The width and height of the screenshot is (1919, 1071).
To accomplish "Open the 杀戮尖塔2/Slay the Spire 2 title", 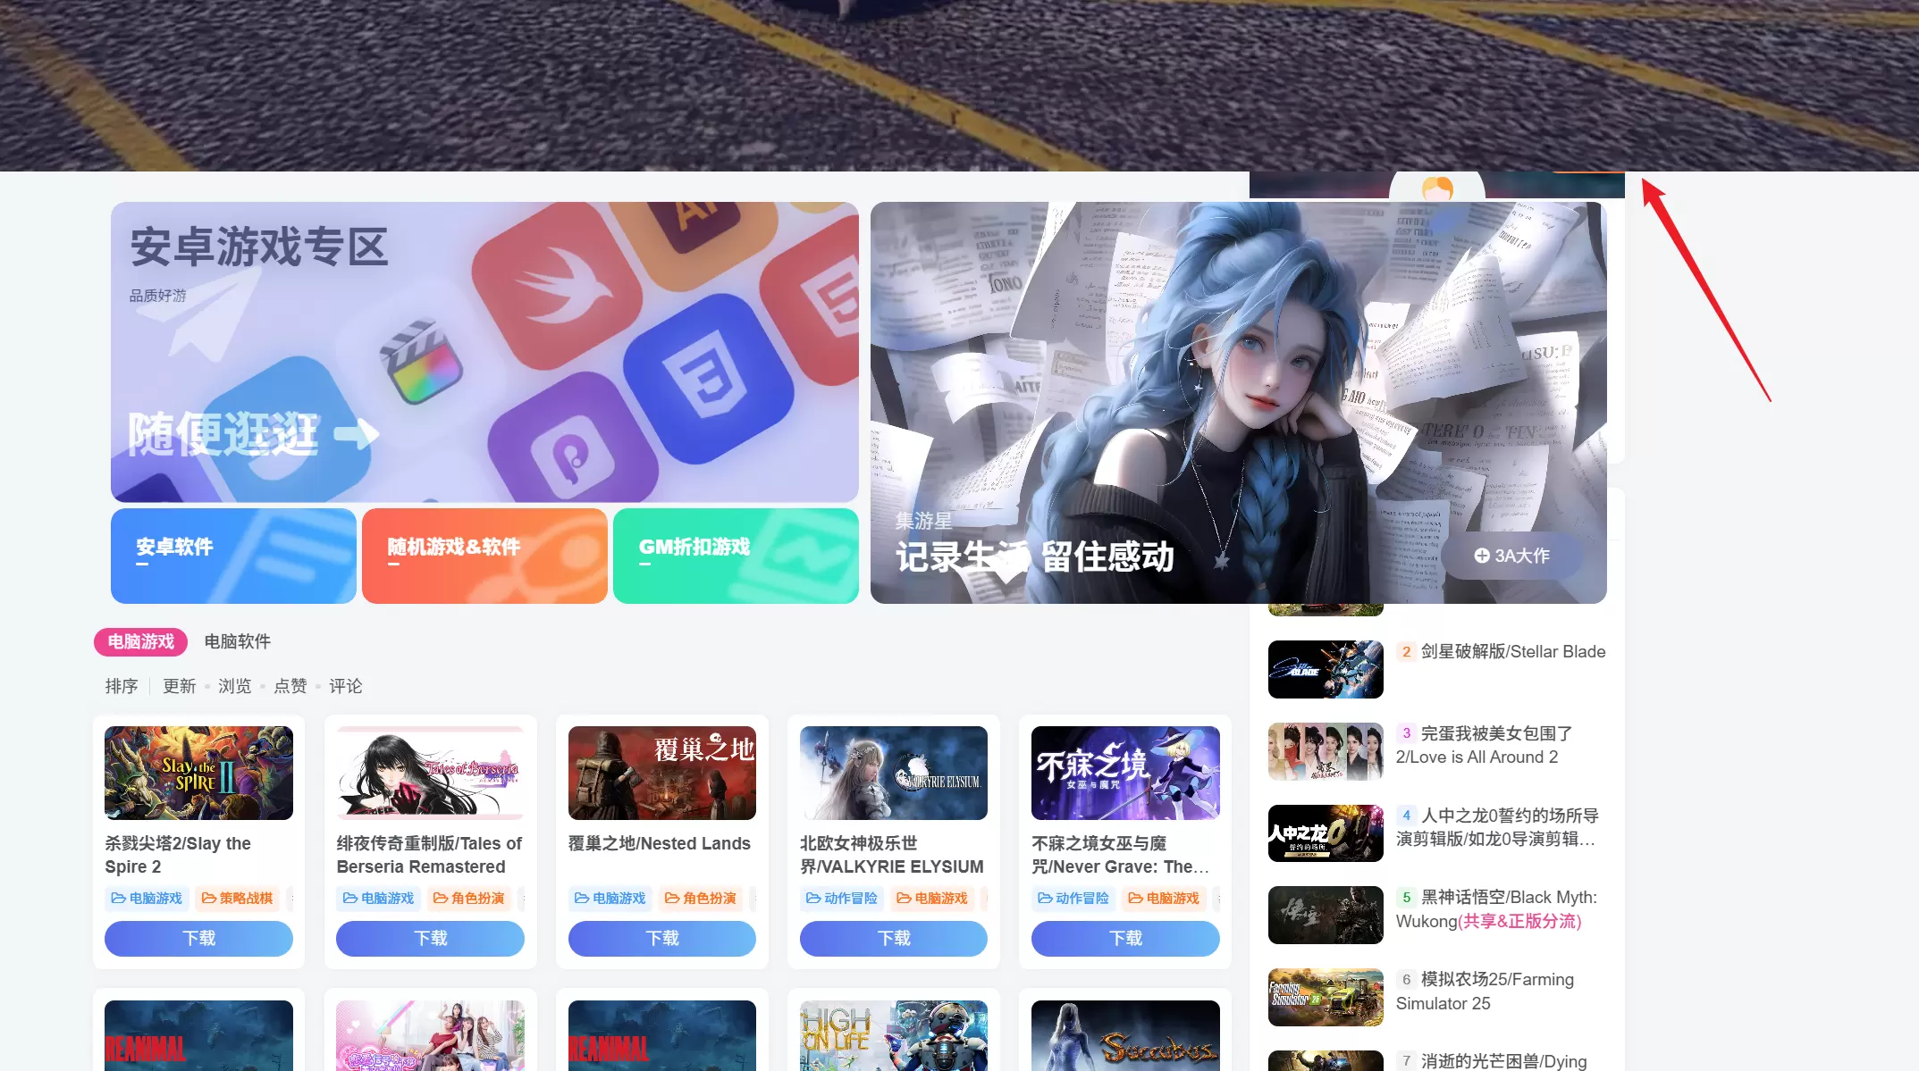I will pos(178,855).
